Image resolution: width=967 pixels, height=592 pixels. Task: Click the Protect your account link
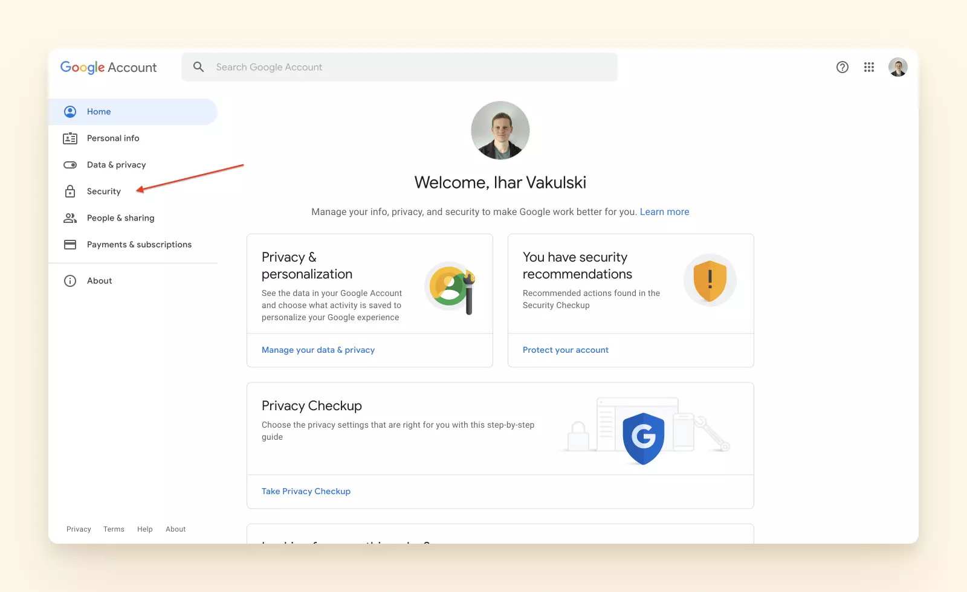point(566,350)
